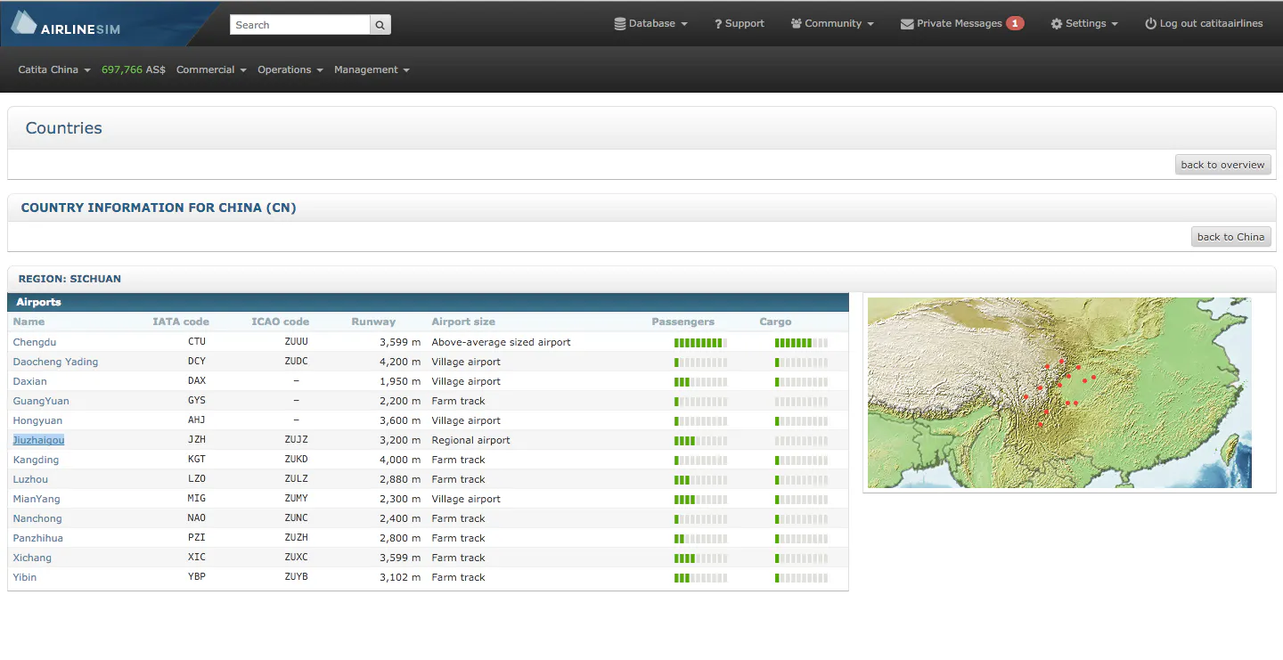The width and height of the screenshot is (1283, 660).
Task: Open the Database menu
Action: [651, 24]
